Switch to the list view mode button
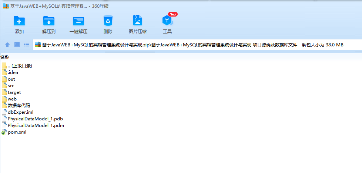This screenshot has width=362, height=173. pos(27,45)
